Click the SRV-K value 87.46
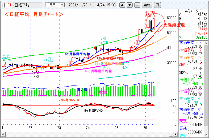The height and width of the screenshot is (138, 209). point(198,69)
